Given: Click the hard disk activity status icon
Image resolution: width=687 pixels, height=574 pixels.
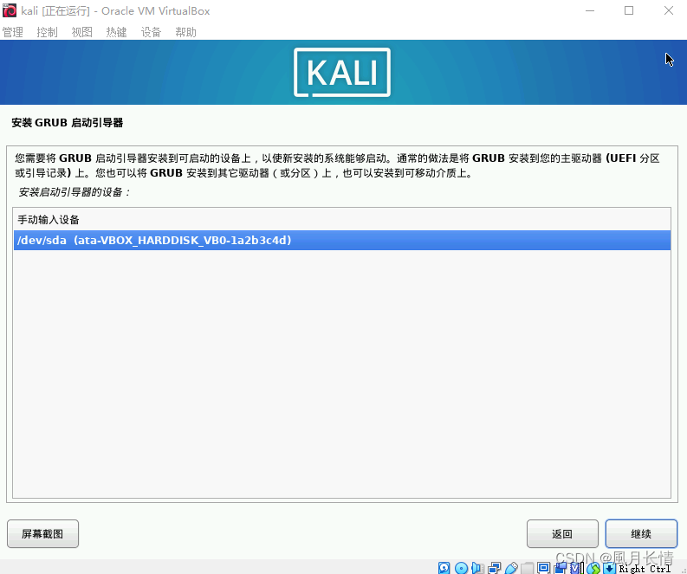Looking at the screenshot, I should tap(444, 568).
